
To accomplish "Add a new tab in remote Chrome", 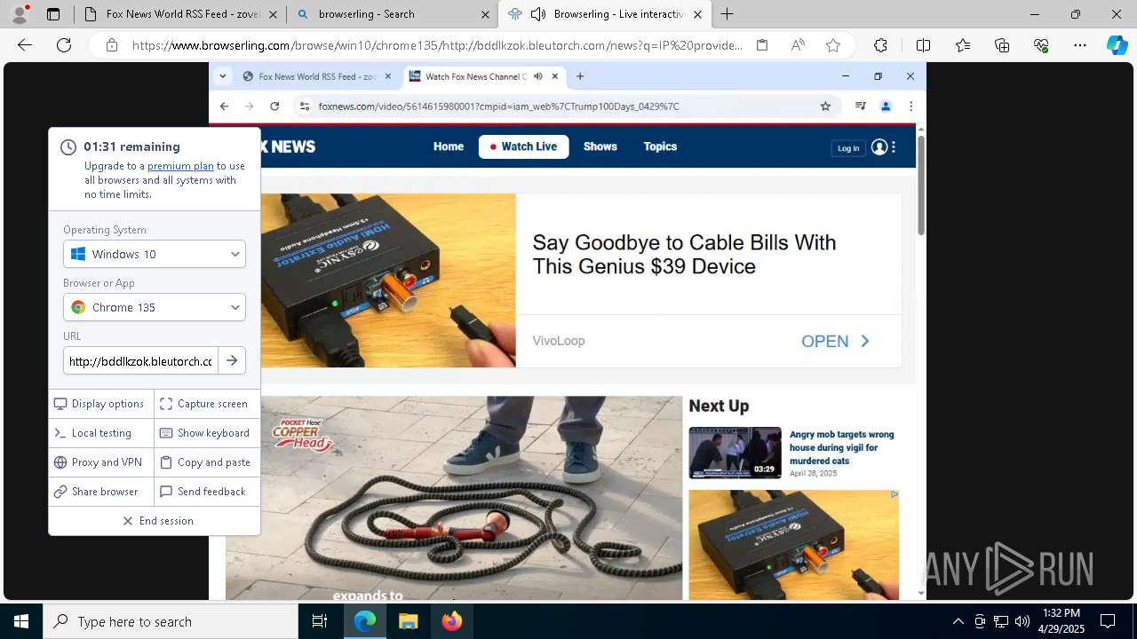I will pyautogui.click(x=580, y=76).
